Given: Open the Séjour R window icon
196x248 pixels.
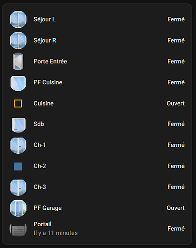Looking at the screenshot, I should pos(18,41).
